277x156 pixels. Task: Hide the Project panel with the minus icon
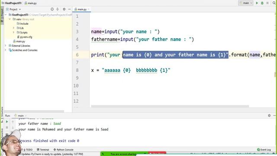[69, 9]
